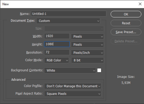Viewport: 144px width, 104px height.
Task: Open the RGB Color mode dropdown
Action: tap(56, 60)
